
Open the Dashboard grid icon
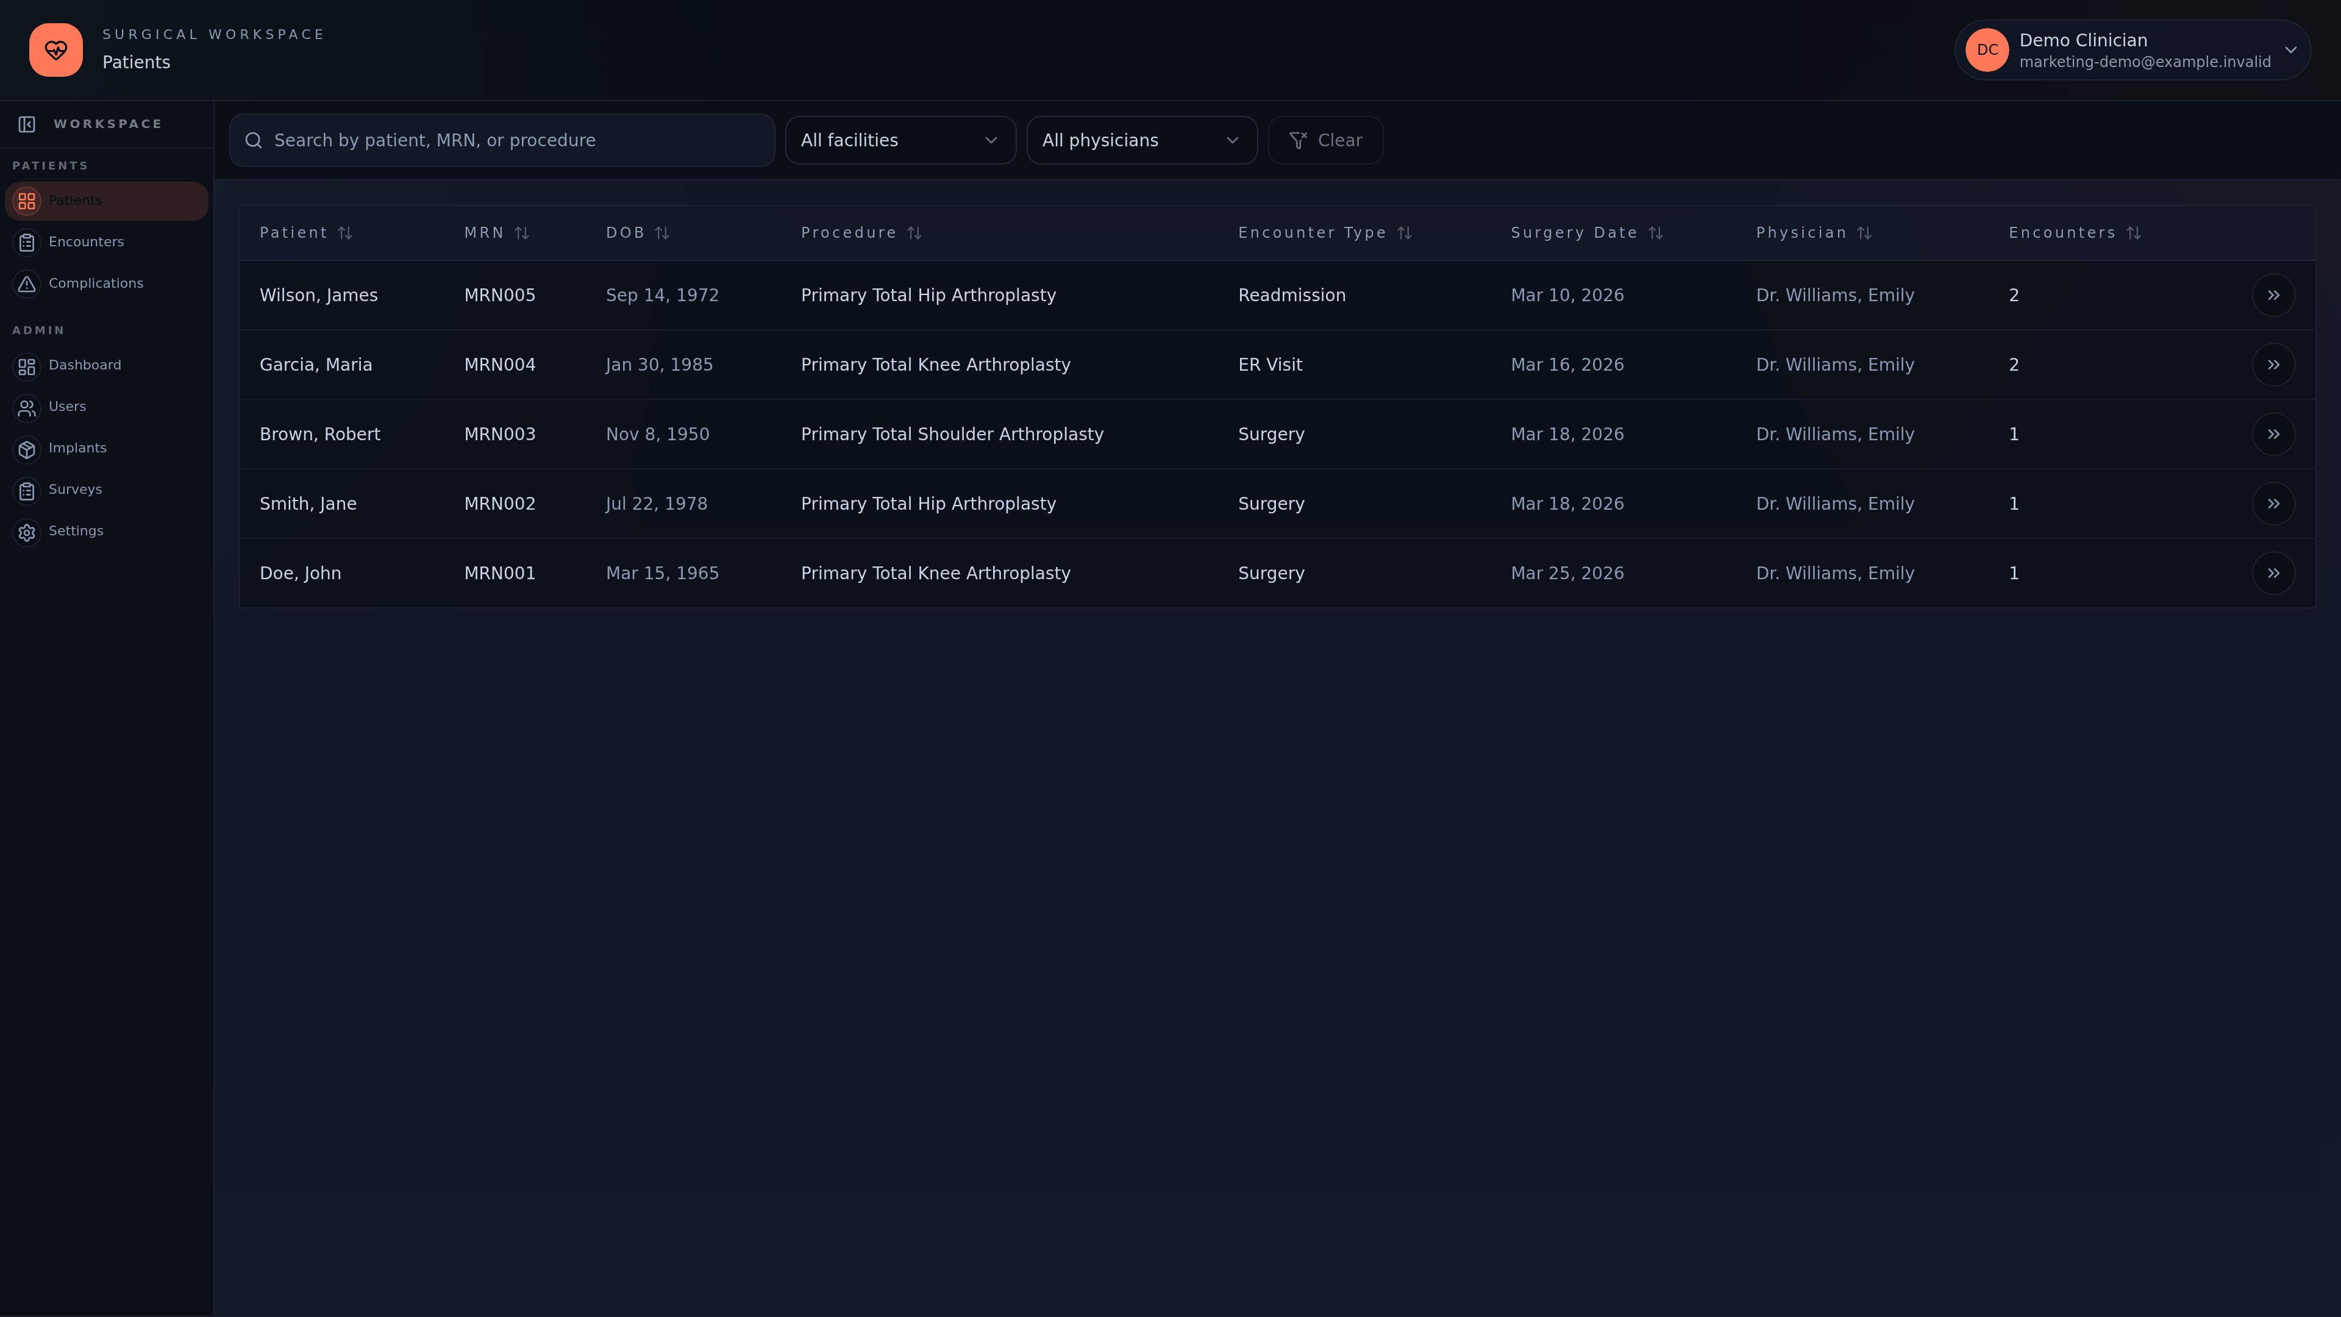pyautogui.click(x=27, y=366)
